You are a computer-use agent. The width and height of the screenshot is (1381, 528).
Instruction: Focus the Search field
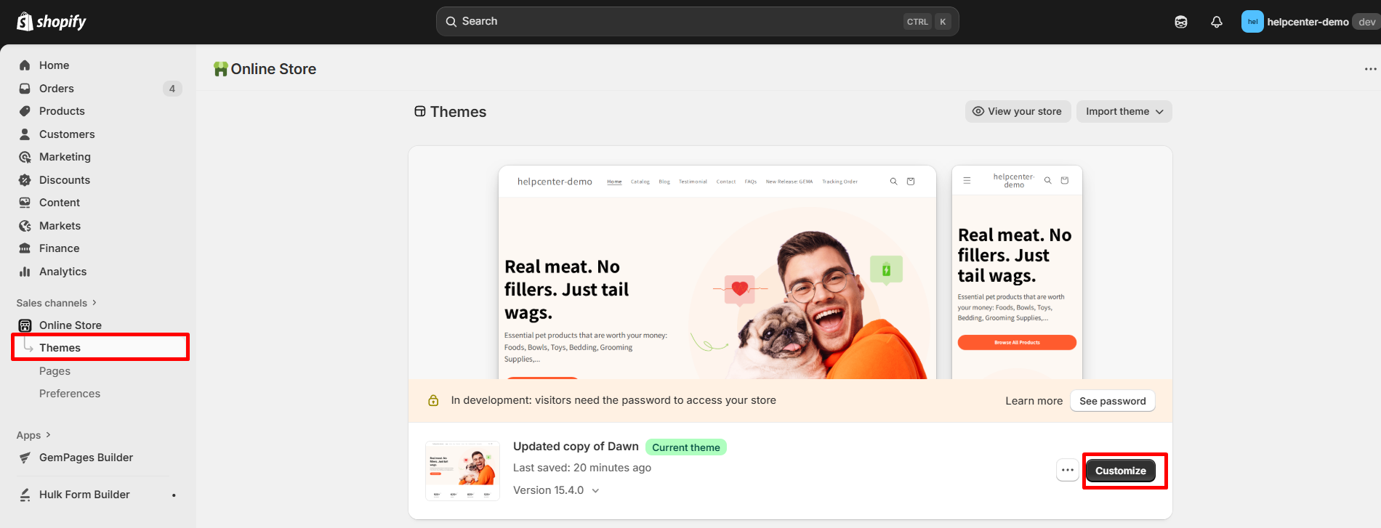(697, 22)
